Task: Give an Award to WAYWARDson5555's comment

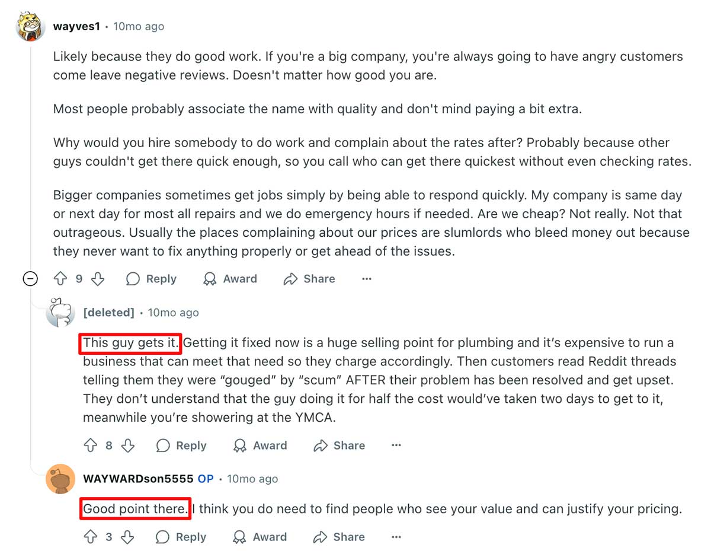Action: click(x=260, y=537)
